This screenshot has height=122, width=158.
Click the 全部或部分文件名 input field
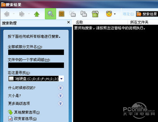point(36,52)
